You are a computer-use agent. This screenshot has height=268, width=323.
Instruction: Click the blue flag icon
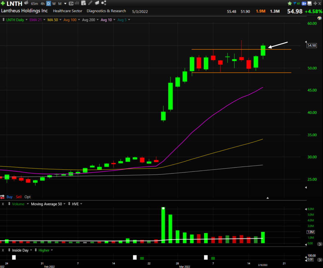[295, 3]
